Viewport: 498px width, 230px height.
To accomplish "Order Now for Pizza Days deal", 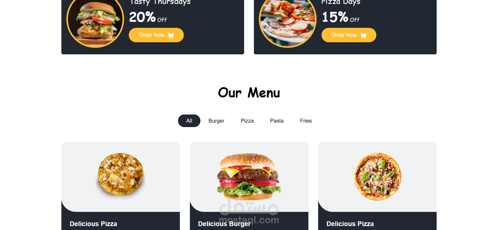I will 349,35.
